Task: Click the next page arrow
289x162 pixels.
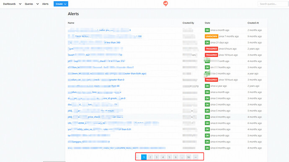Action: (196, 157)
